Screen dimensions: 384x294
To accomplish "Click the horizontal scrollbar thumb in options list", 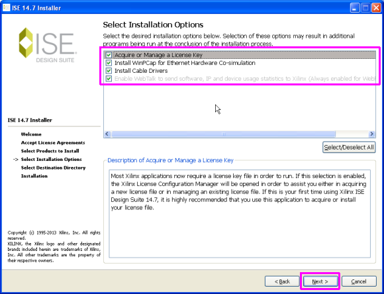I will pyautogui.click(x=223, y=134).
